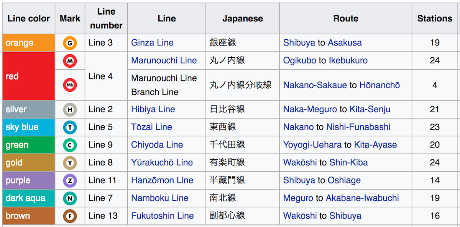Click the Stations column header
This screenshot has width=460, height=227.
435,18
